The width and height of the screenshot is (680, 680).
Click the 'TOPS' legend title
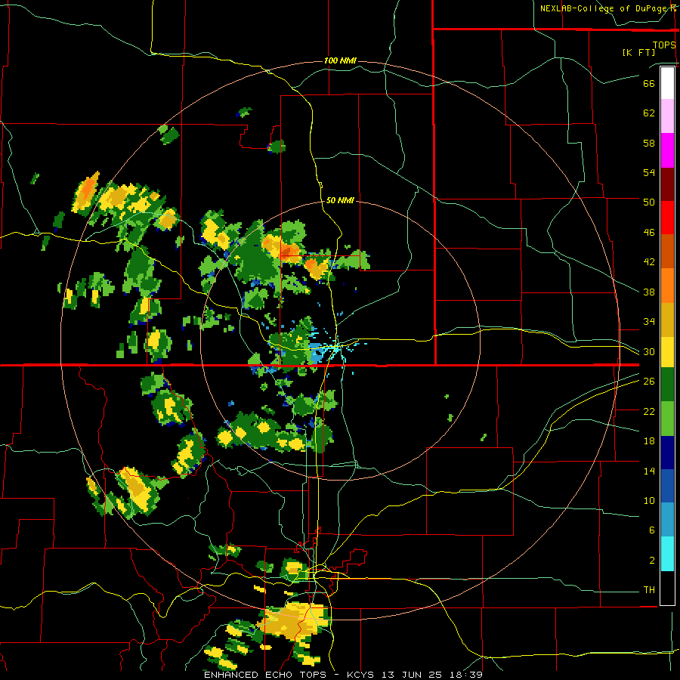[664, 45]
